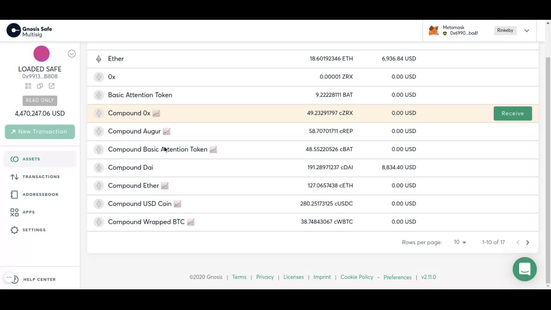Open the Transactions menu item
This screenshot has height=310, width=551.
click(41, 177)
